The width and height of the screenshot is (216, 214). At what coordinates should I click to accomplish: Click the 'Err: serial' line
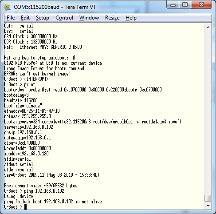19,31
